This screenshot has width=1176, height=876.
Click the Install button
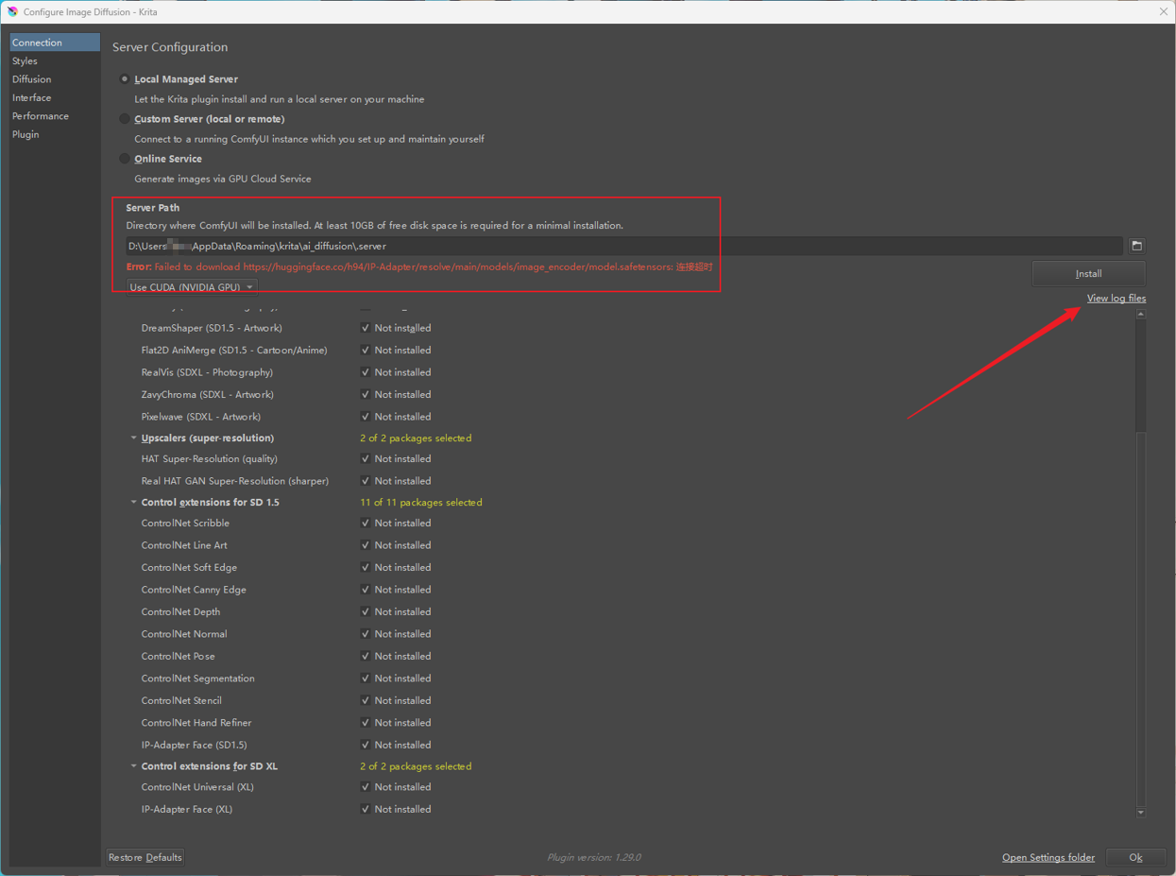pyautogui.click(x=1088, y=274)
